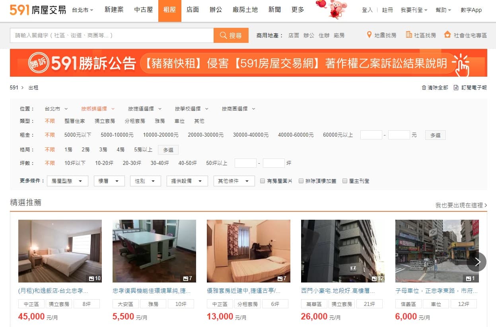Click the 地圖找房 map pin icon
This screenshot has height=327, width=496.
(369, 35)
